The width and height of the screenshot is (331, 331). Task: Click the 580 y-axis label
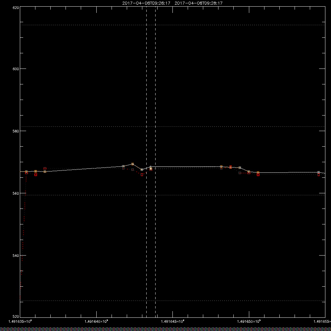coord(16,131)
